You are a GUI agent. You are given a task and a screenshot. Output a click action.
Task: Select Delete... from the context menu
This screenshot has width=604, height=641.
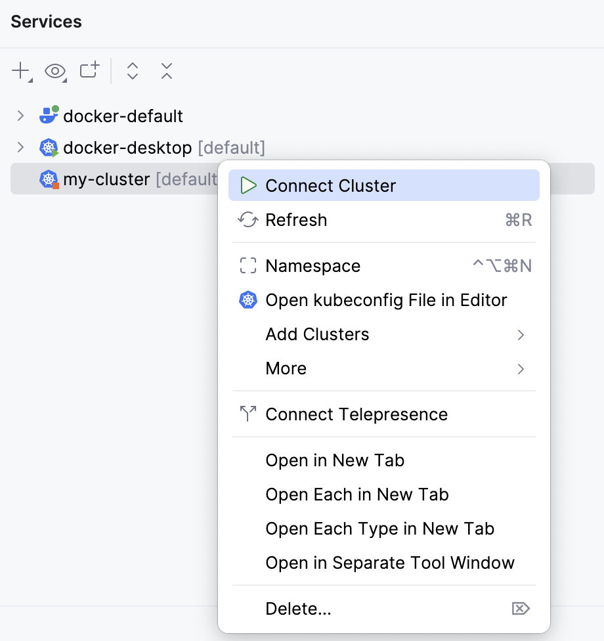tap(298, 609)
